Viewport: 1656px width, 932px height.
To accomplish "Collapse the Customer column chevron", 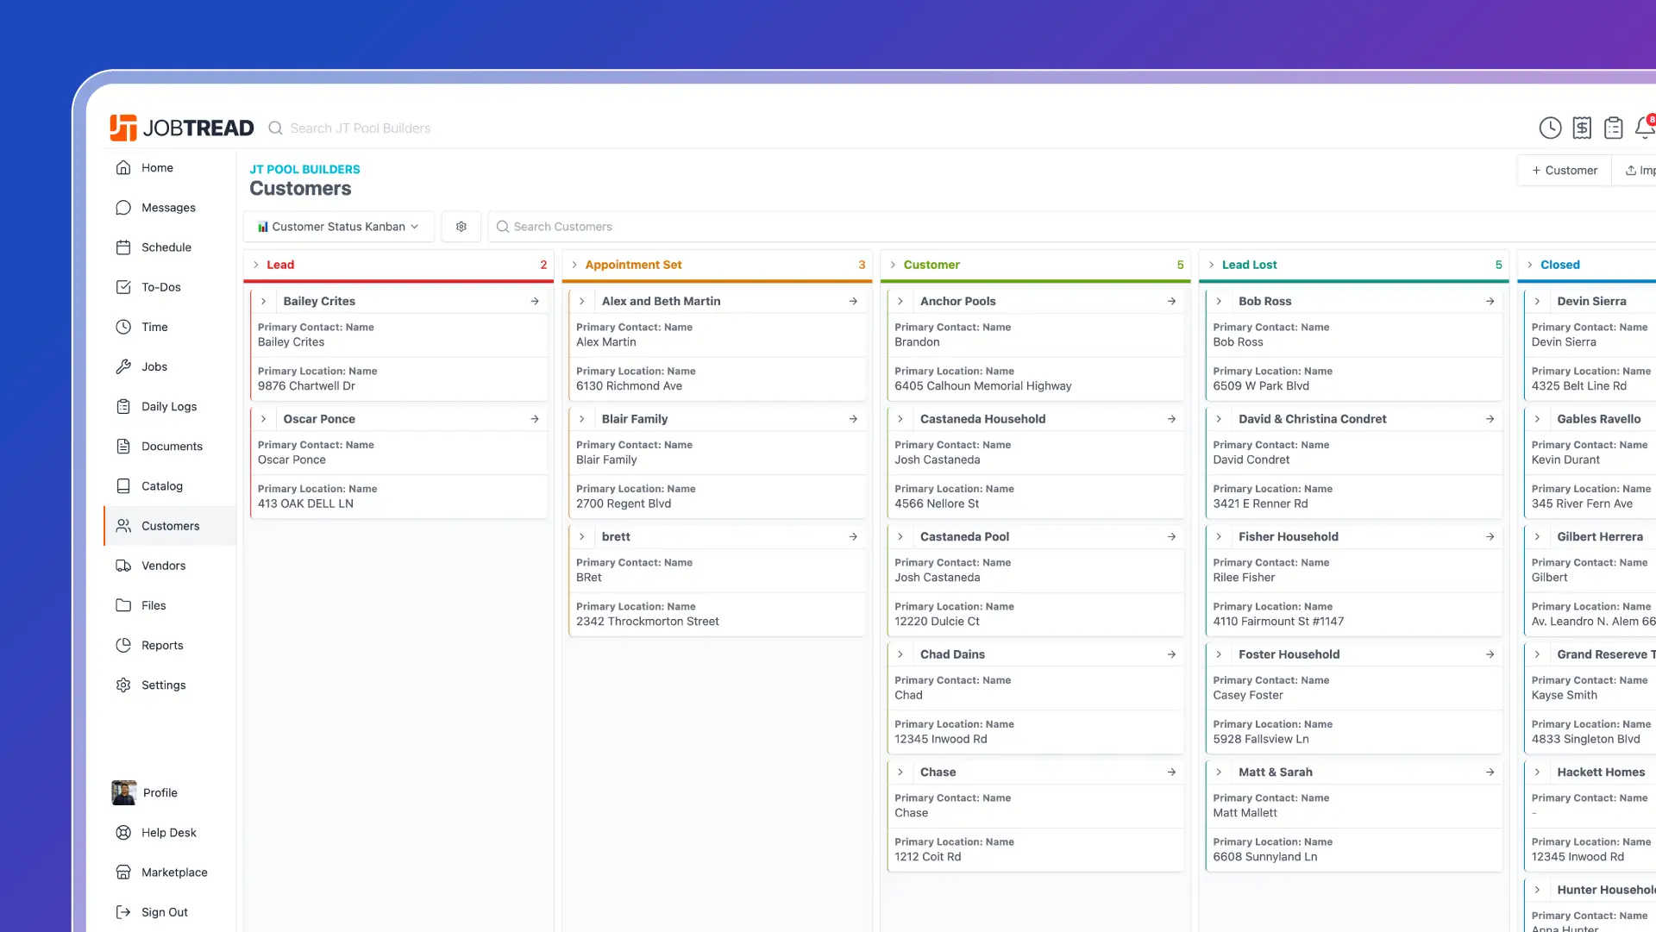I will click(x=893, y=265).
